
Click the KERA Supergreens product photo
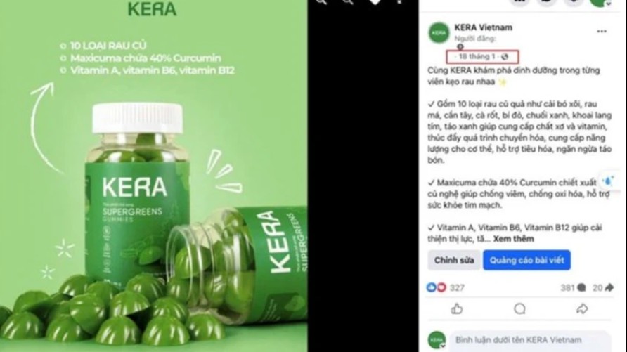coord(153,176)
